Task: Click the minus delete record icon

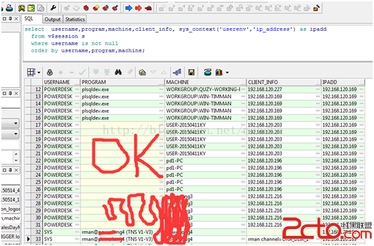Action: [x=72, y=72]
